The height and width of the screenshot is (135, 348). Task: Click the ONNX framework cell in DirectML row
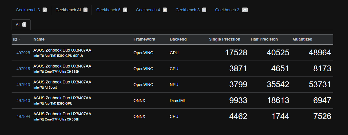pyautogui.click(x=139, y=101)
